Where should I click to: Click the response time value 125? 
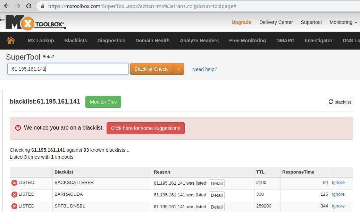tap(324, 194)
